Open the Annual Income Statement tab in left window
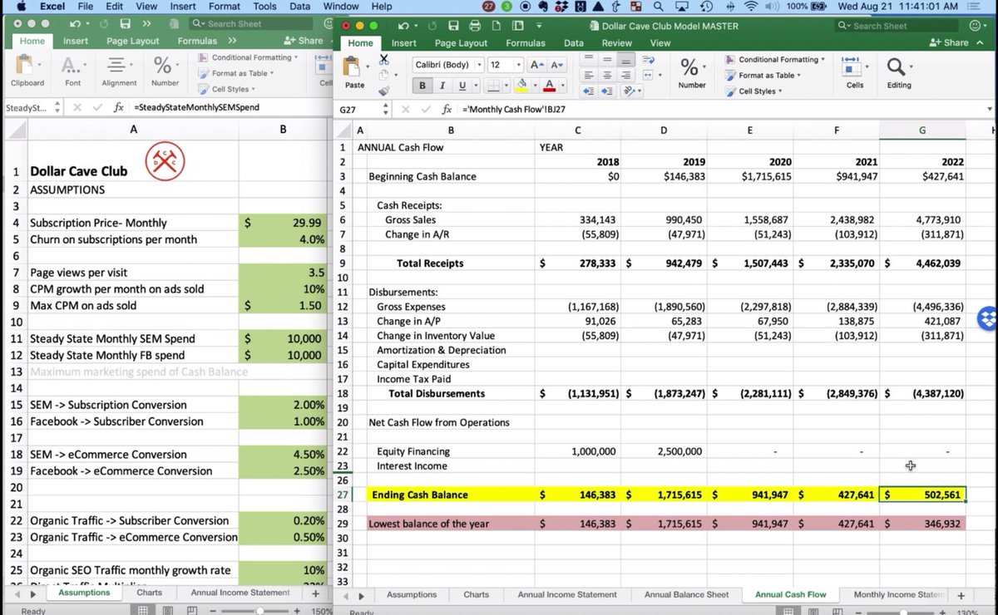The width and height of the screenshot is (998, 615). pyautogui.click(x=240, y=593)
